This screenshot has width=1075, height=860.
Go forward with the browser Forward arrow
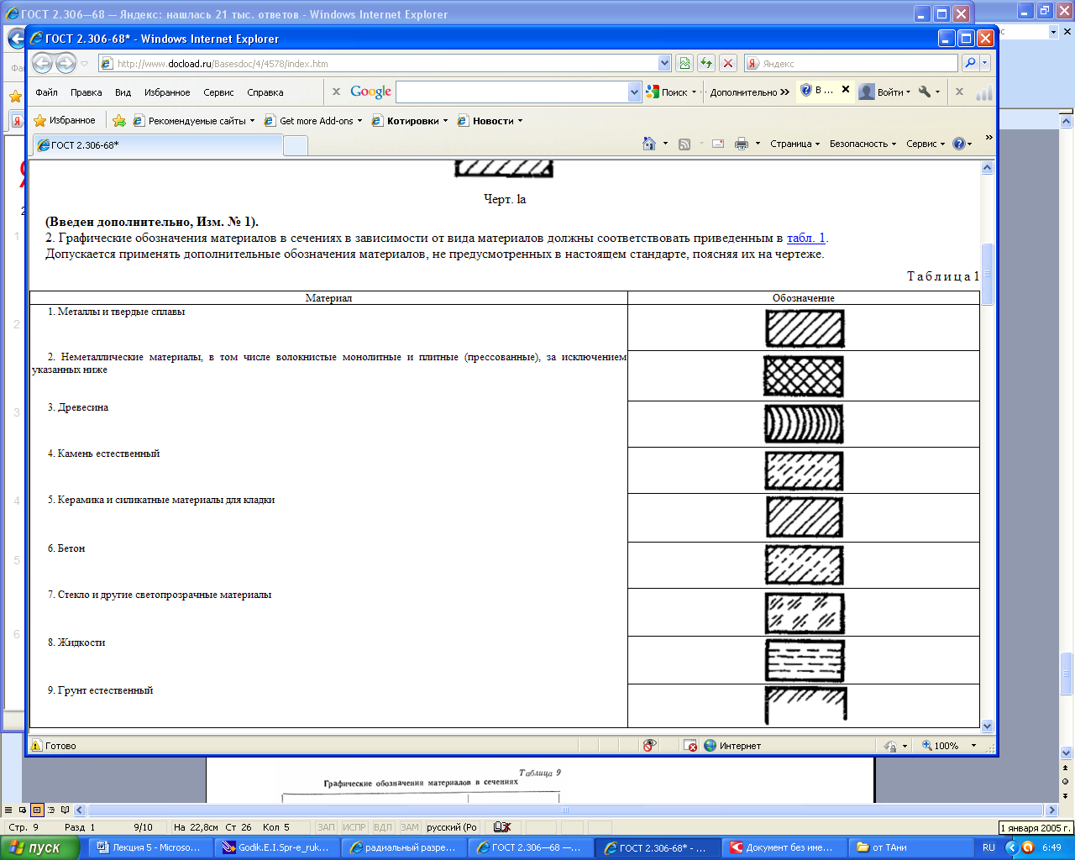pos(66,63)
